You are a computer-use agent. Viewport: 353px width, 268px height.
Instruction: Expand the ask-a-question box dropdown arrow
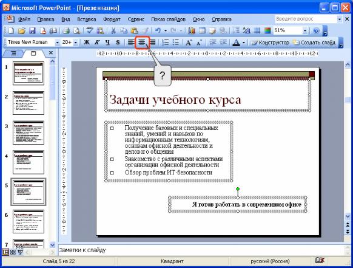coord(340,19)
